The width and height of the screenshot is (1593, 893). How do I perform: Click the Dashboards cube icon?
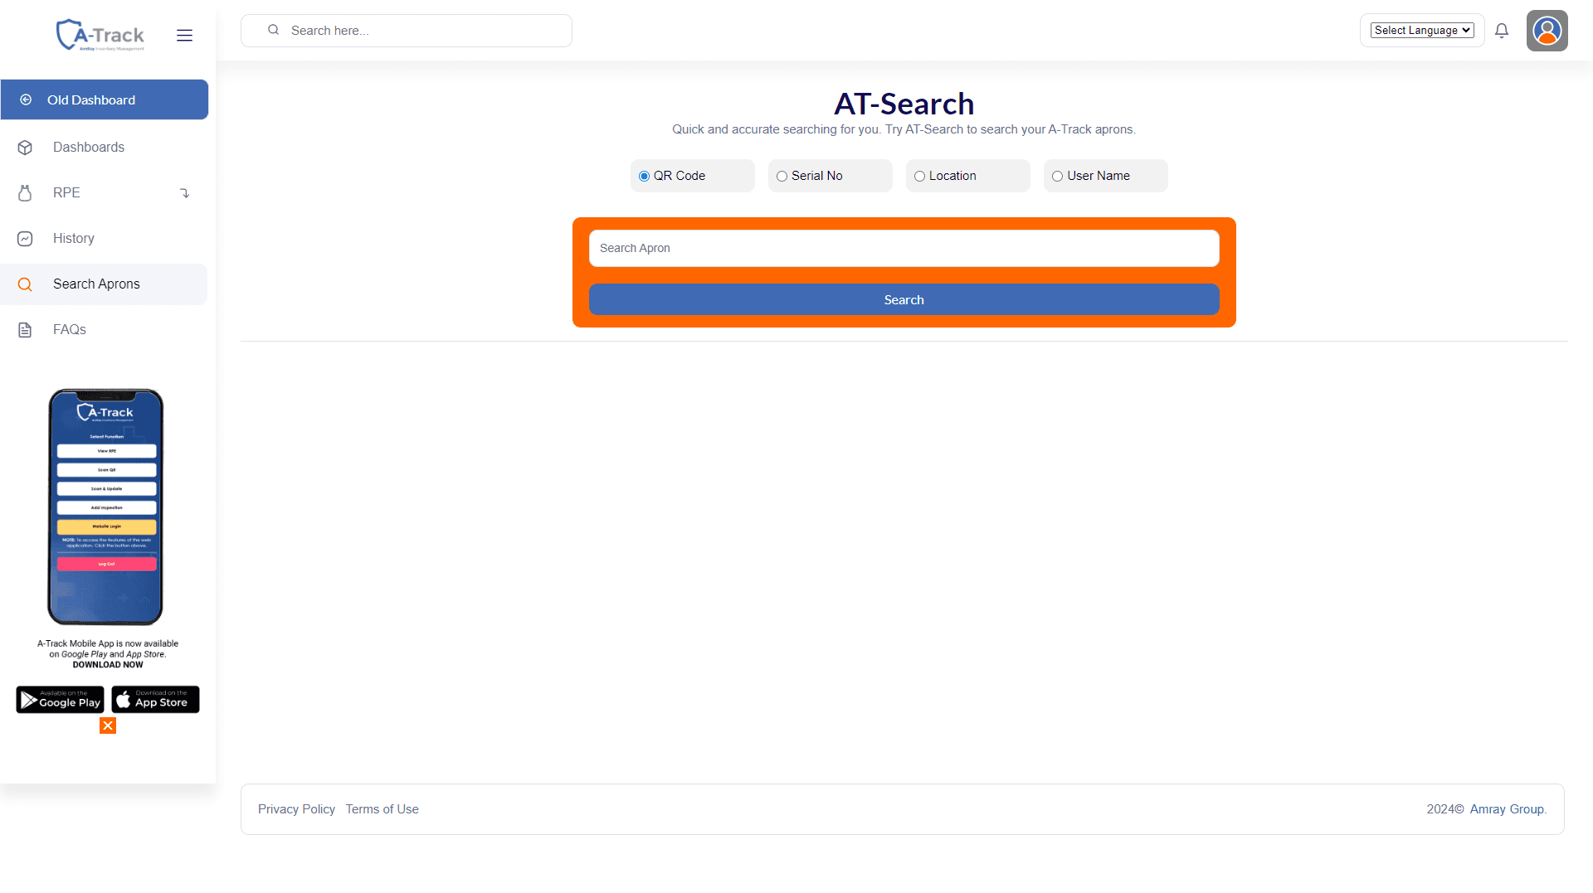(25, 147)
